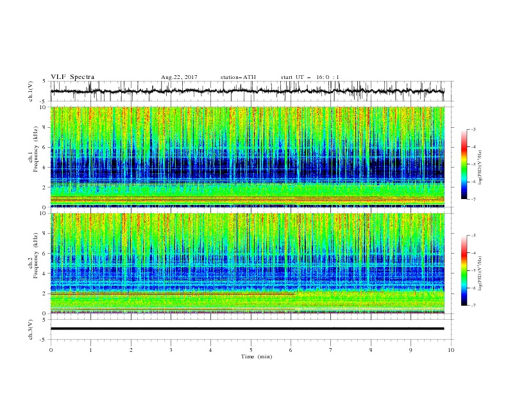This screenshot has width=508, height=393.
Task: Click the "6" minute tick label on the time axis
Action: coord(291,350)
